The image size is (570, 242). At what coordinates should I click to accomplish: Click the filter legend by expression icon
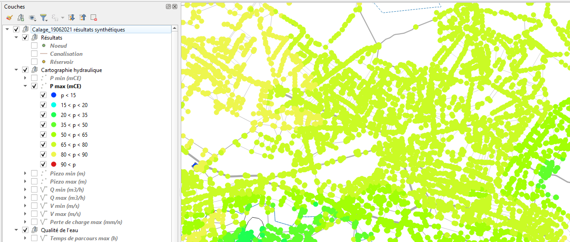[56, 18]
